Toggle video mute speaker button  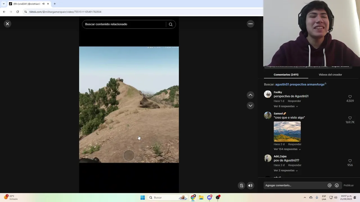tap(250, 185)
